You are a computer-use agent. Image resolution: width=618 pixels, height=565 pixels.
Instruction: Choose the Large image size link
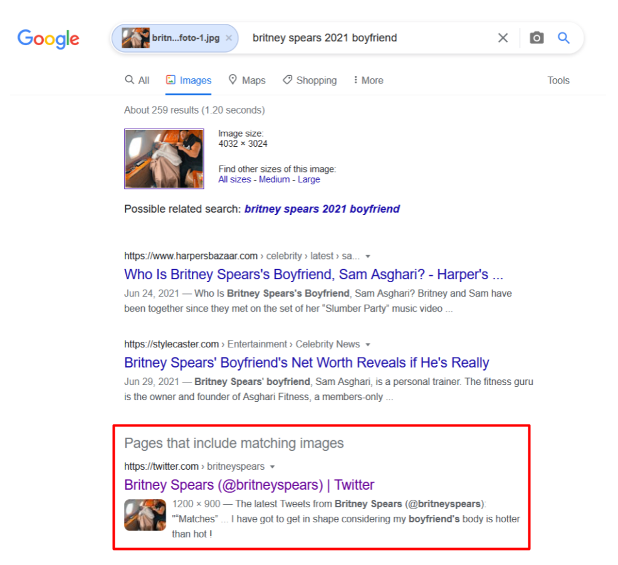308,179
